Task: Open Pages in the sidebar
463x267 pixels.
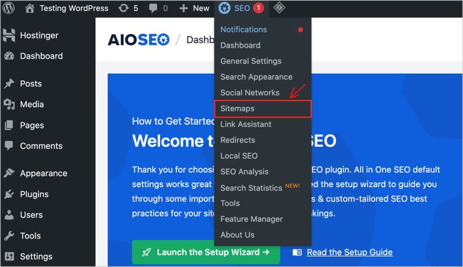Action: pyautogui.click(x=32, y=126)
